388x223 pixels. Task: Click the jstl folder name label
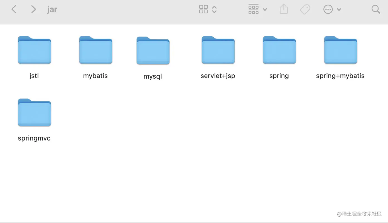(x=34, y=76)
